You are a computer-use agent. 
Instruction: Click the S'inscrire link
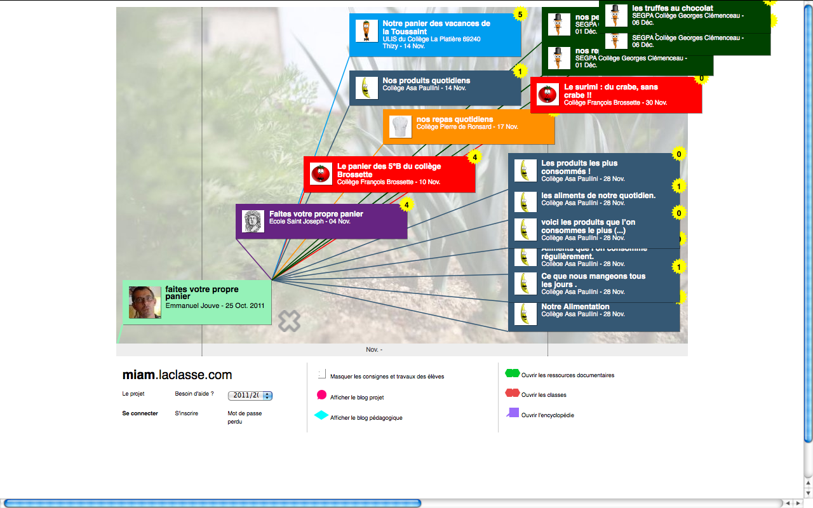(x=186, y=413)
